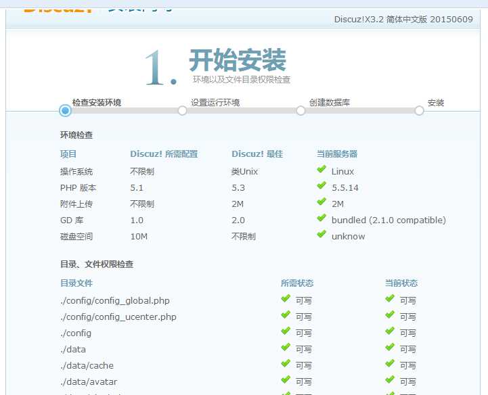Click the 环境检查 section title
The image size is (488, 395).
point(76,135)
